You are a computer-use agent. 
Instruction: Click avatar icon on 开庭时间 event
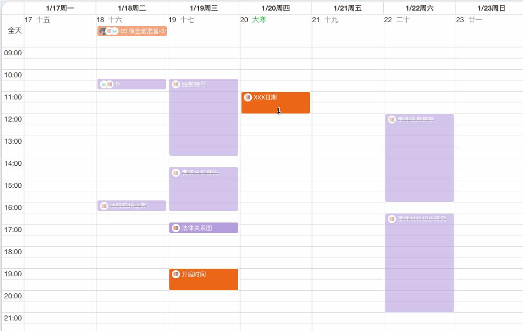[175, 274]
